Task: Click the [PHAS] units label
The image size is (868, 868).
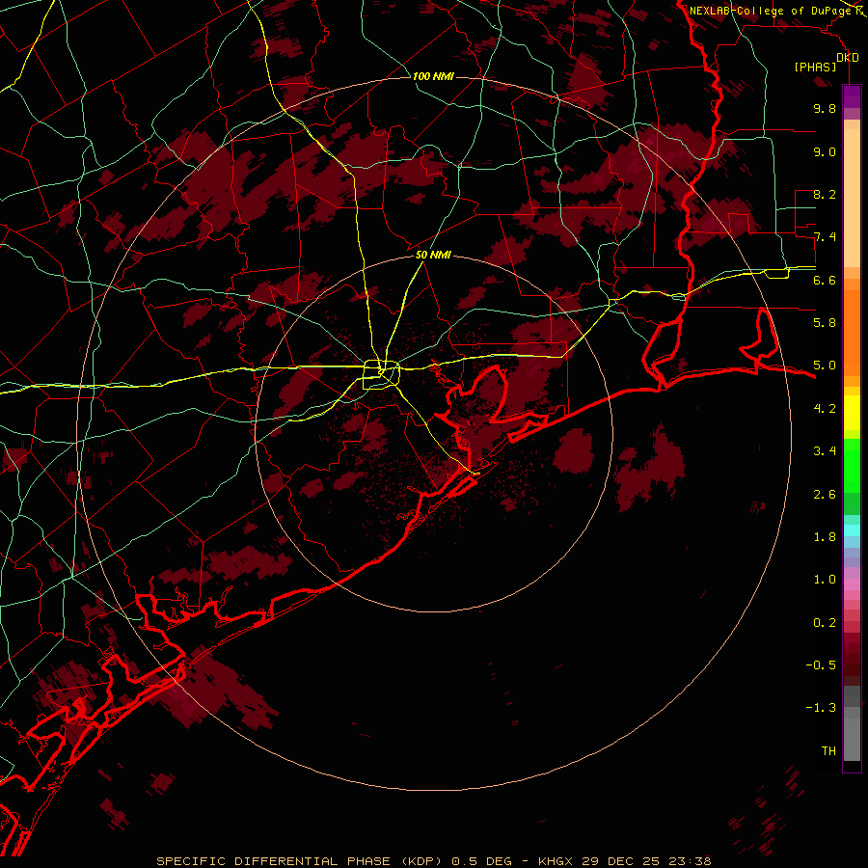Action: pyautogui.click(x=815, y=67)
